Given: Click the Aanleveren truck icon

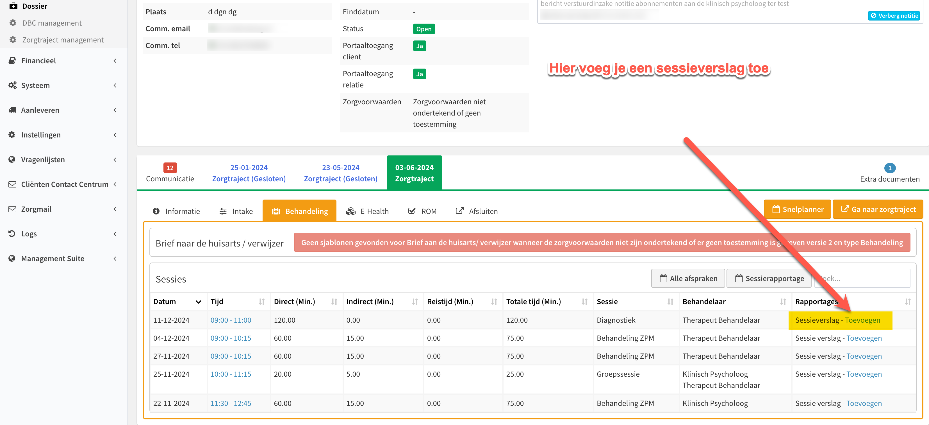Looking at the screenshot, I should point(13,110).
